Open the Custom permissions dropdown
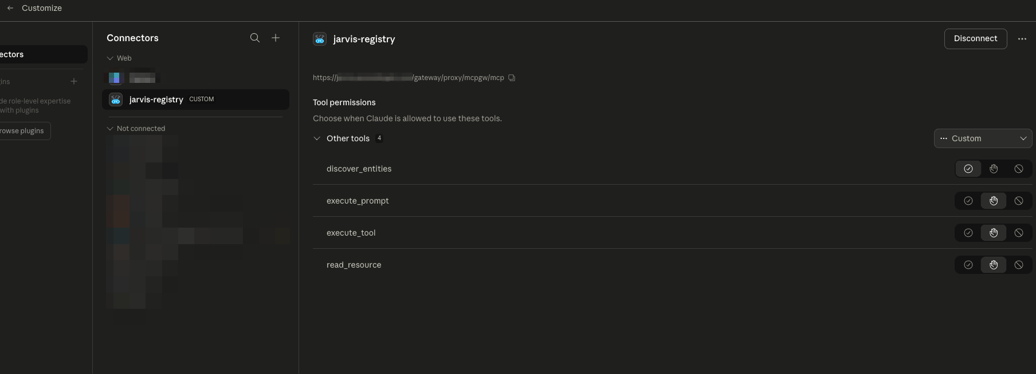This screenshot has width=1036, height=374. (x=983, y=138)
